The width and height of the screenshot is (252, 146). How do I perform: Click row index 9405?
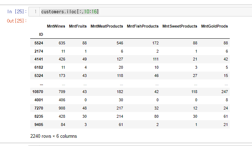pos(39,125)
